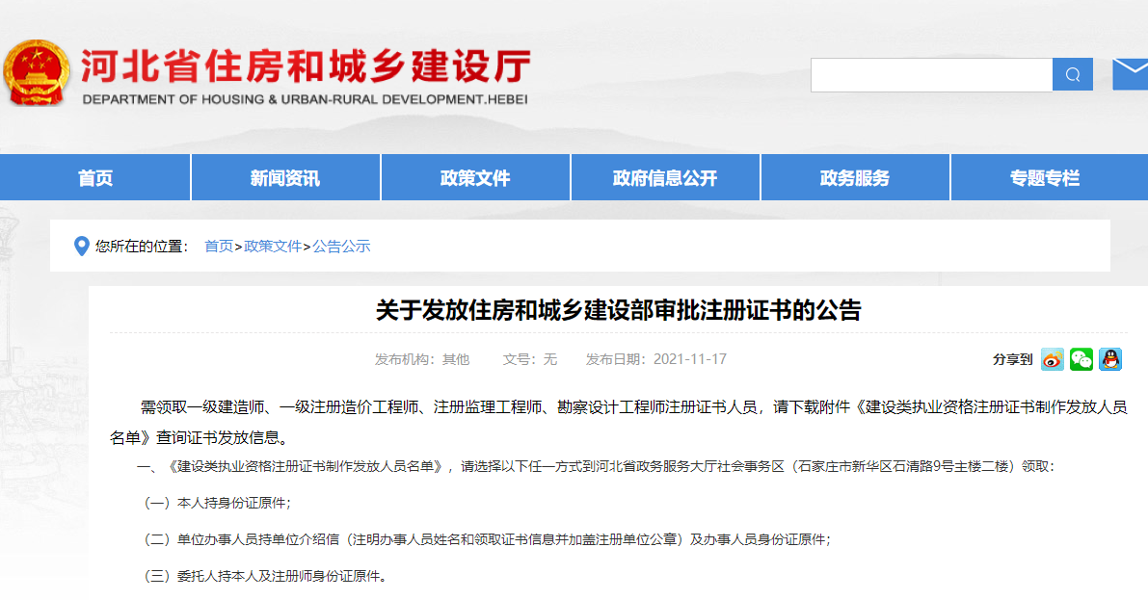1148x600 pixels.
Task: Click the publish date 2021-11-17
Action: tap(690, 359)
